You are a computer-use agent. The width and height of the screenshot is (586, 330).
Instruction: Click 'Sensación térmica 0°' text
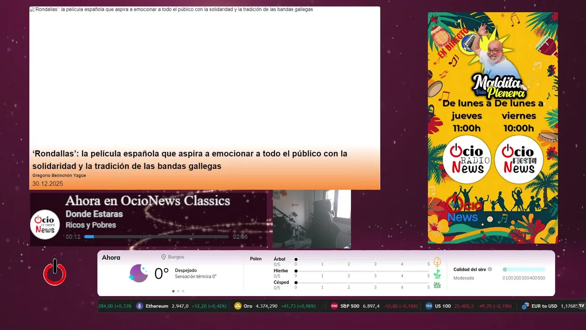(195, 276)
